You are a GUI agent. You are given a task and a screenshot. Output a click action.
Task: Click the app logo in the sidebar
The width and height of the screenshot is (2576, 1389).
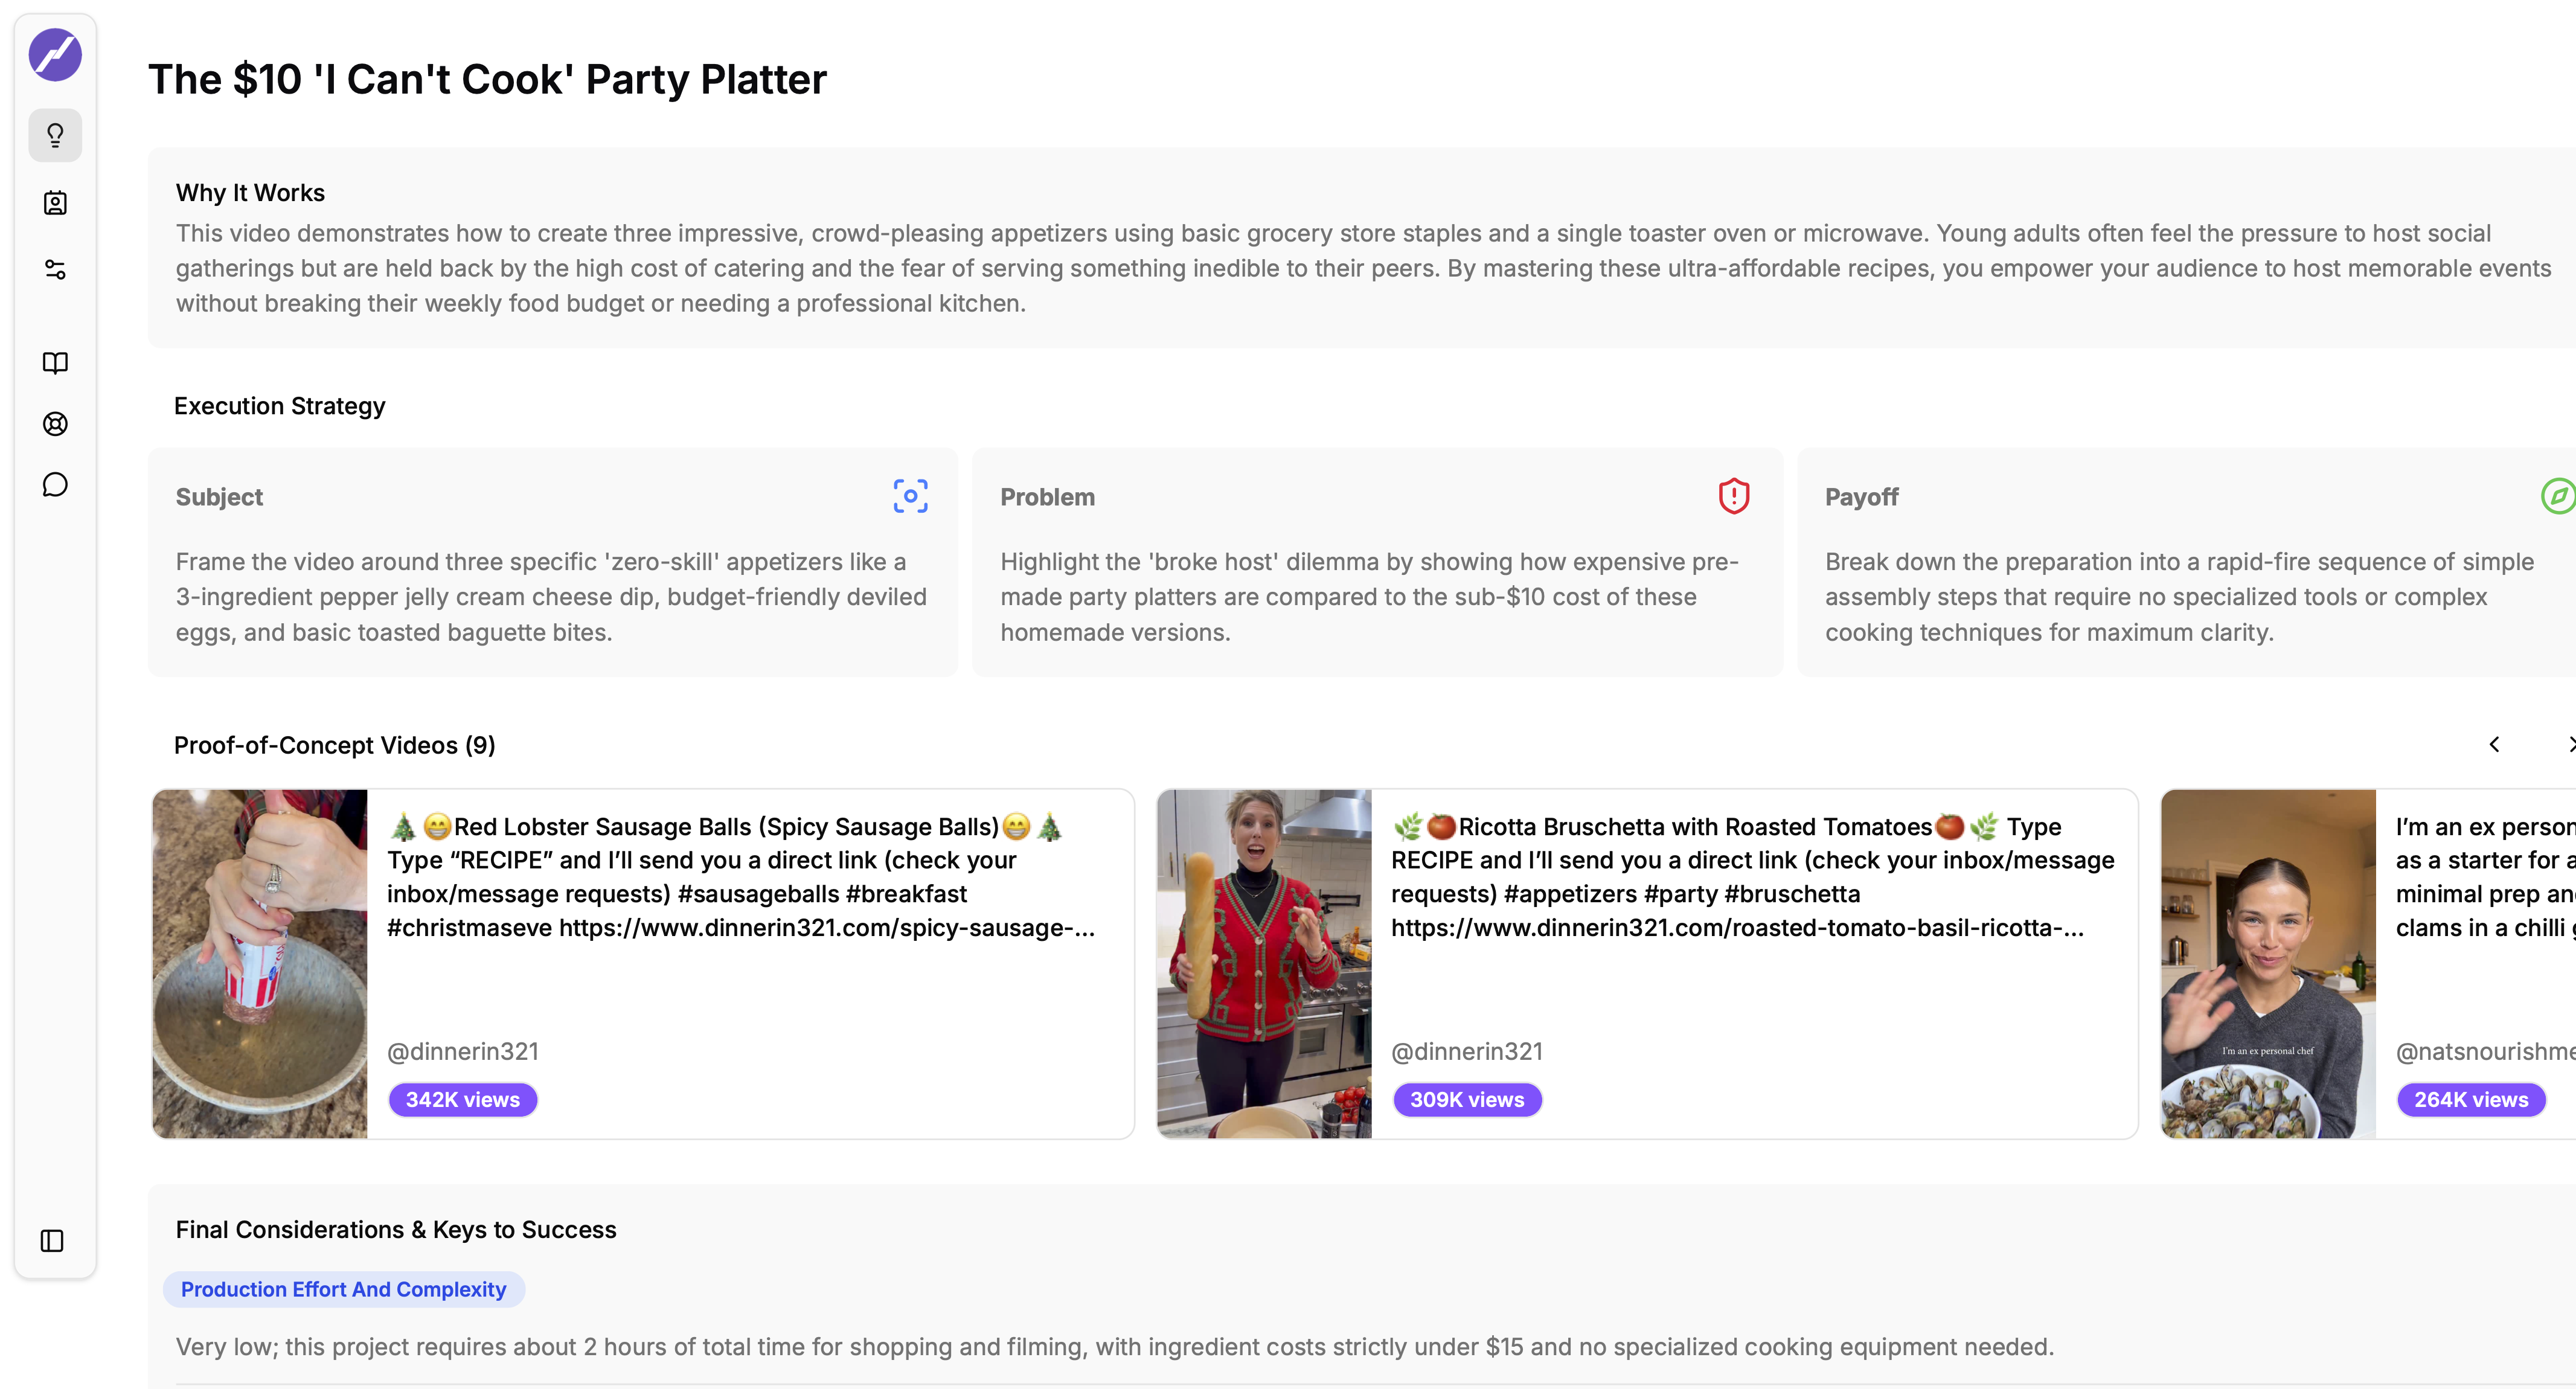(55, 55)
